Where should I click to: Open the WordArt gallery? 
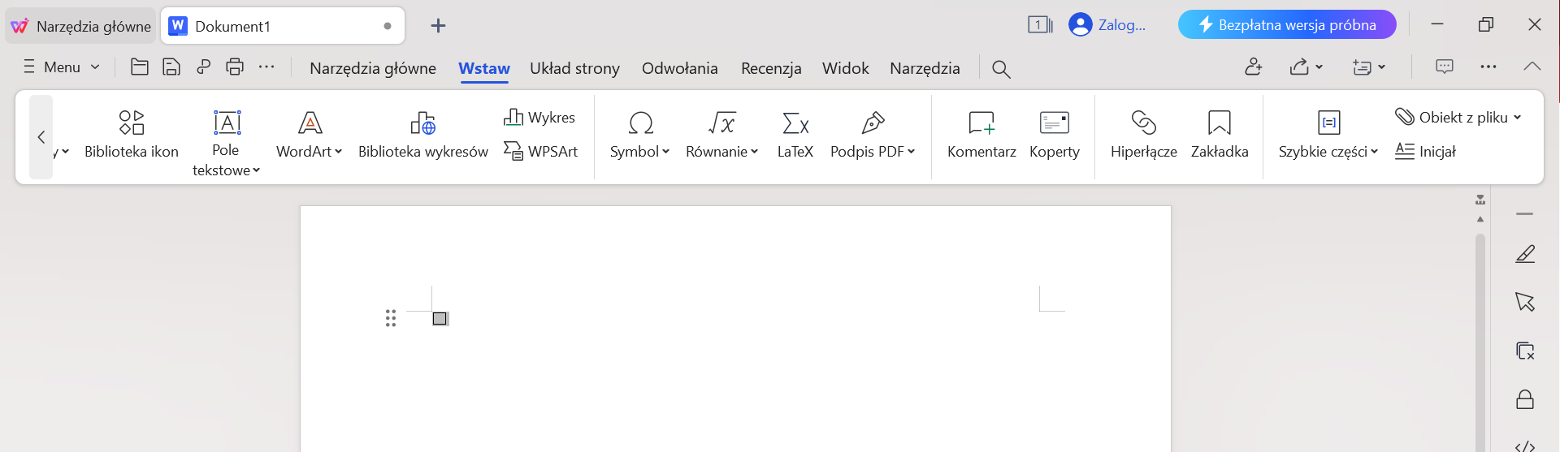pyautogui.click(x=310, y=135)
